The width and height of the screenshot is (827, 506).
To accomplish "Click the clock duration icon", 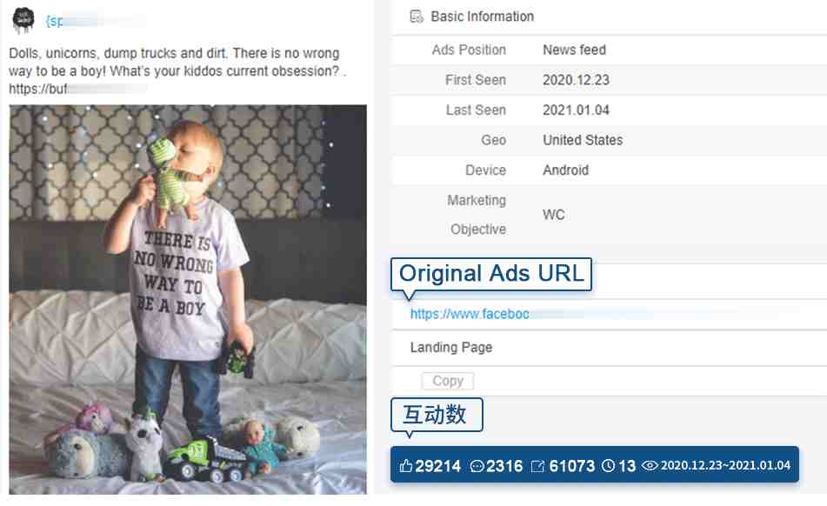I will (608, 466).
